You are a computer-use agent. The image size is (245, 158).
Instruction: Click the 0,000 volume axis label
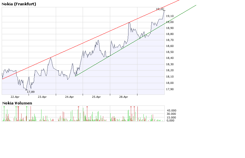pos(170,120)
